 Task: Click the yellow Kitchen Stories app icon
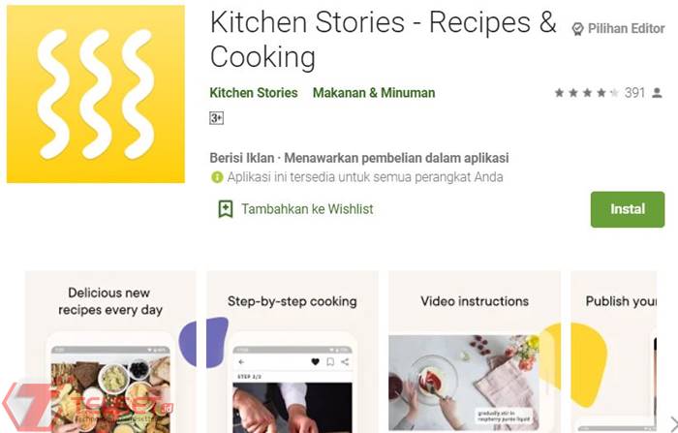pos(95,93)
